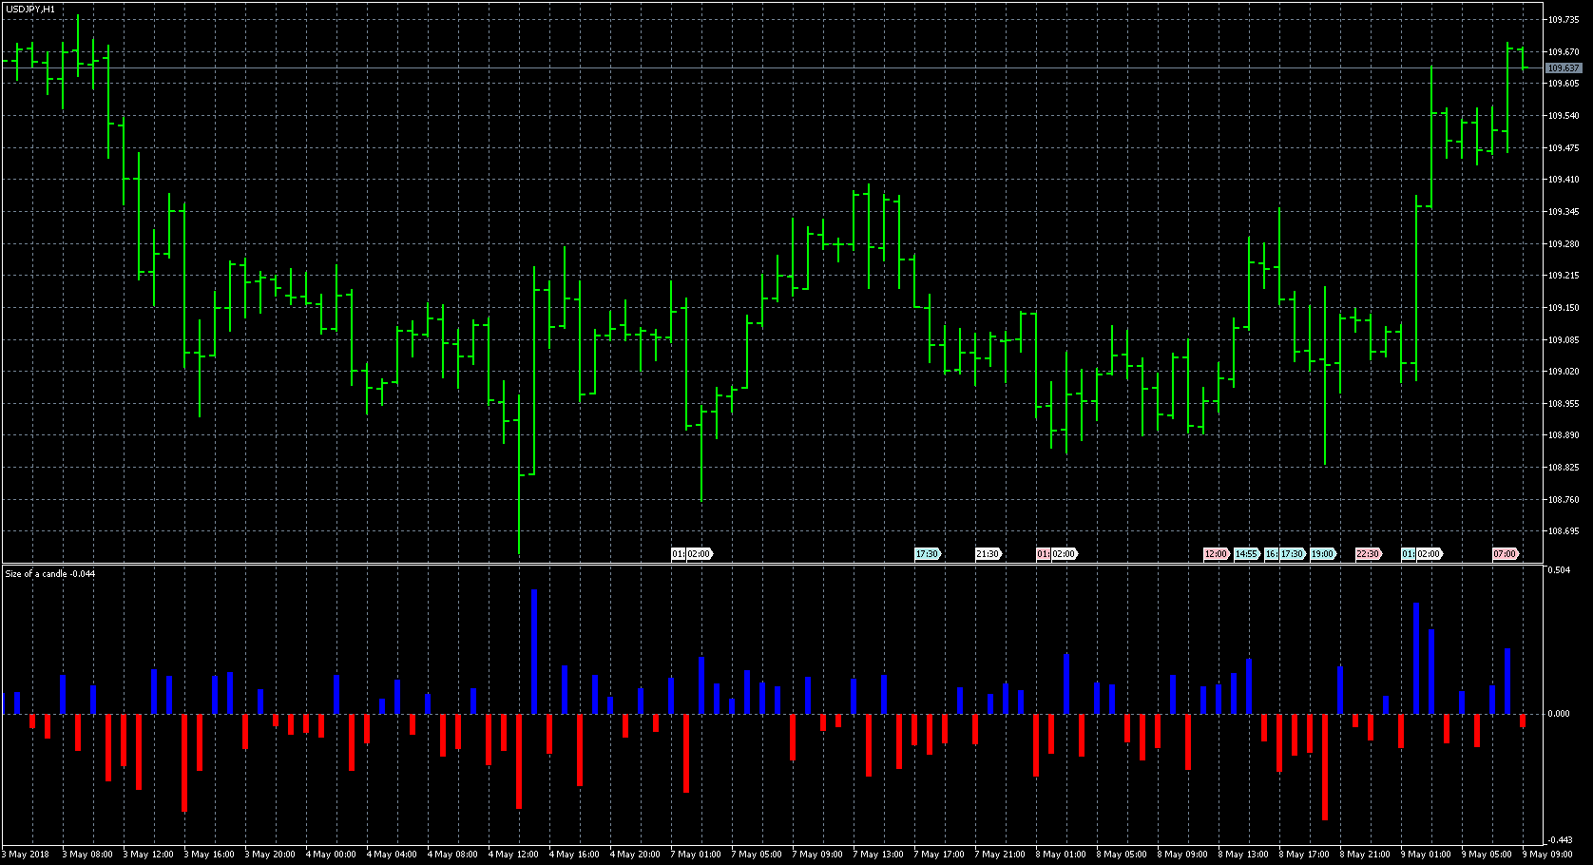Image resolution: width=1593 pixels, height=865 pixels.
Task: Click the '7 May 01:00' time axis label
Action: [x=696, y=855]
